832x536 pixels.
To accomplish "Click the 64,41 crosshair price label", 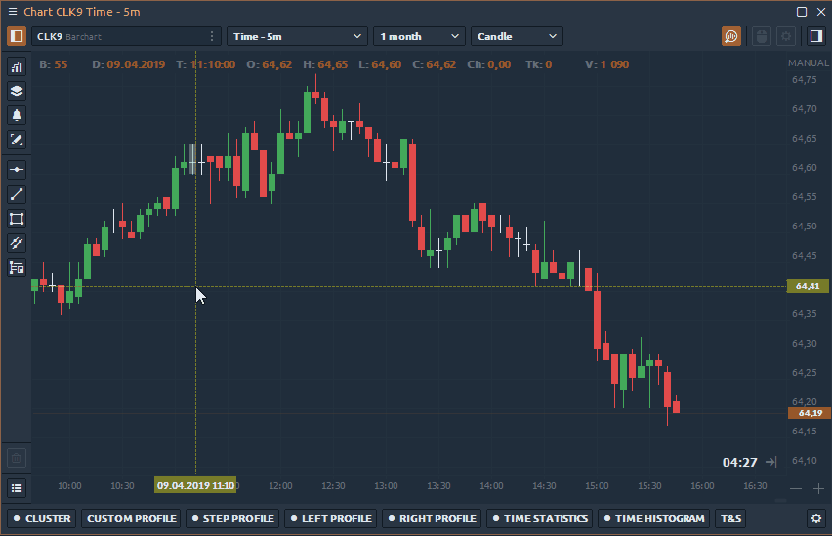I will (808, 286).
